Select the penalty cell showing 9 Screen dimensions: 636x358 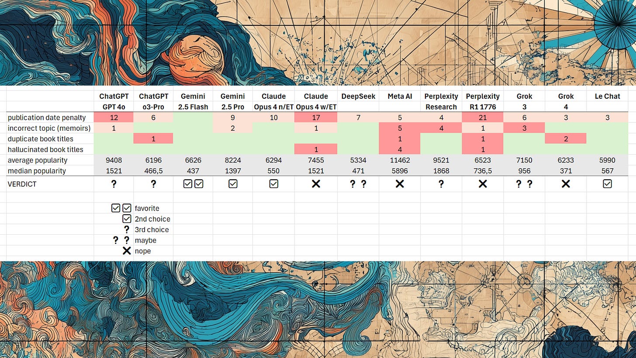tap(233, 117)
